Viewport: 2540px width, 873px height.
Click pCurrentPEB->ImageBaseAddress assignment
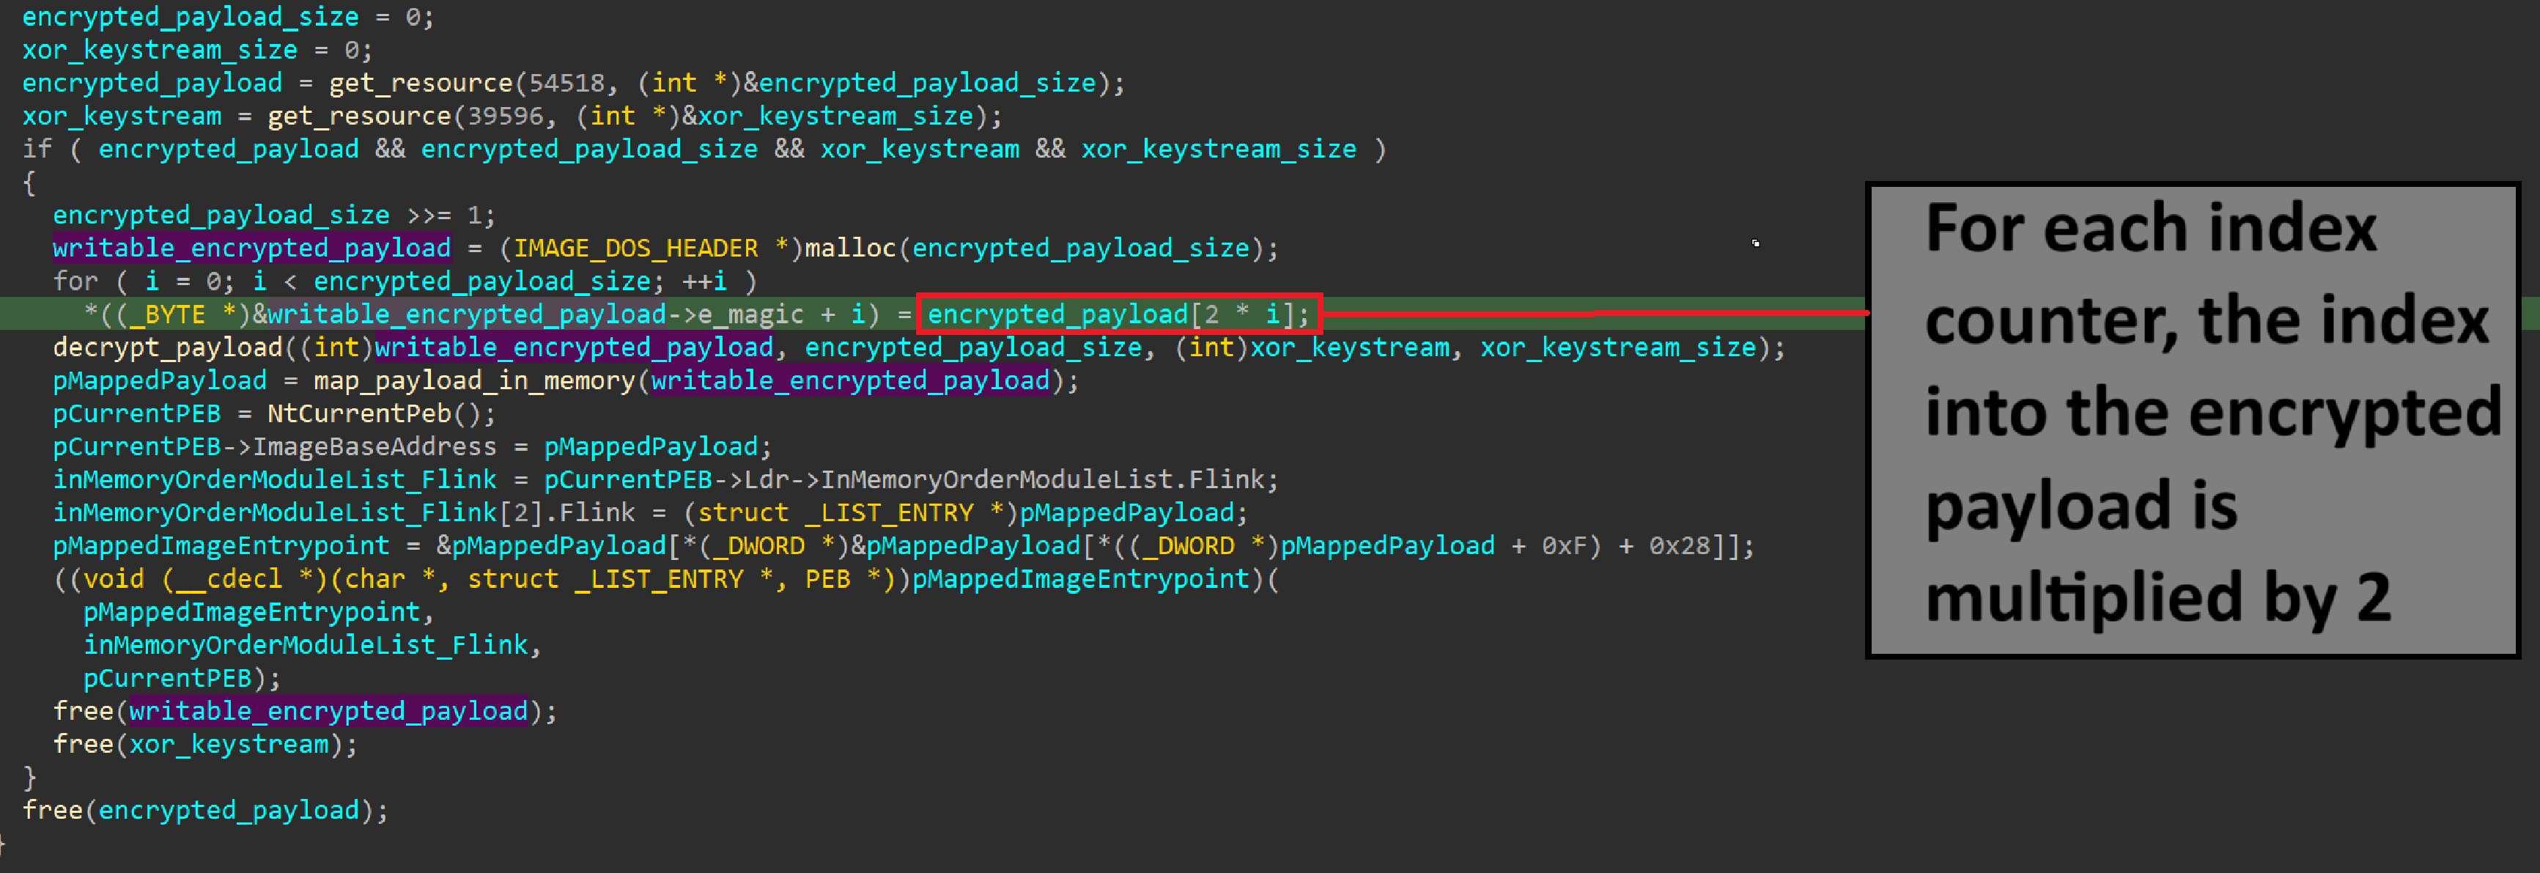[x=412, y=447]
